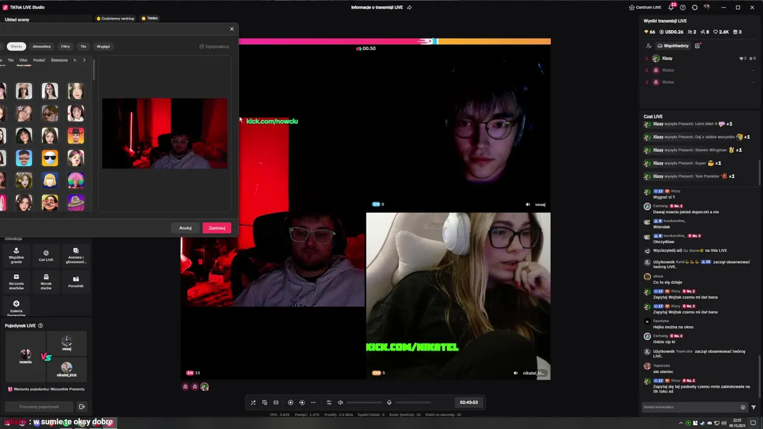The width and height of the screenshot is (763, 429).
Task: Click the add guest icon left of Współtwórcy
Action: click(649, 46)
